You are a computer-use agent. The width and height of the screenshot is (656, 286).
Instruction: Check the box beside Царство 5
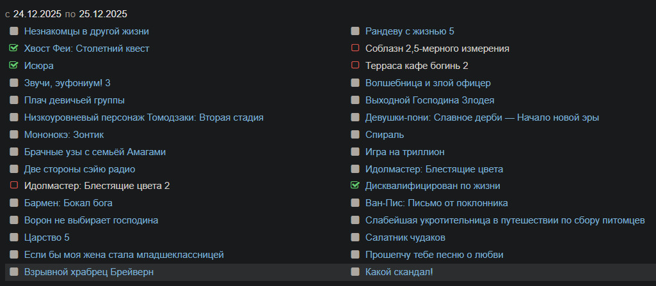[x=14, y=237]
